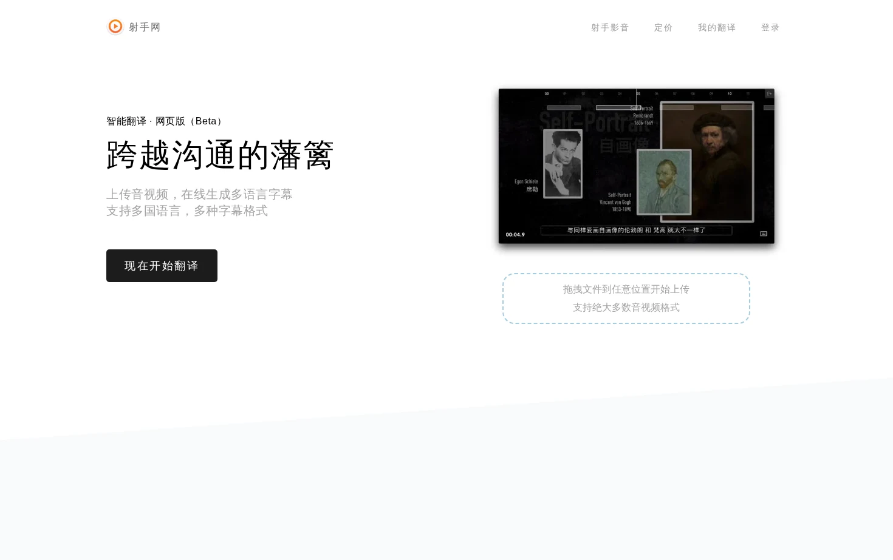893x560 pixels.
Task: Click the subtitle text box in the video
Action: coord(636,231)
